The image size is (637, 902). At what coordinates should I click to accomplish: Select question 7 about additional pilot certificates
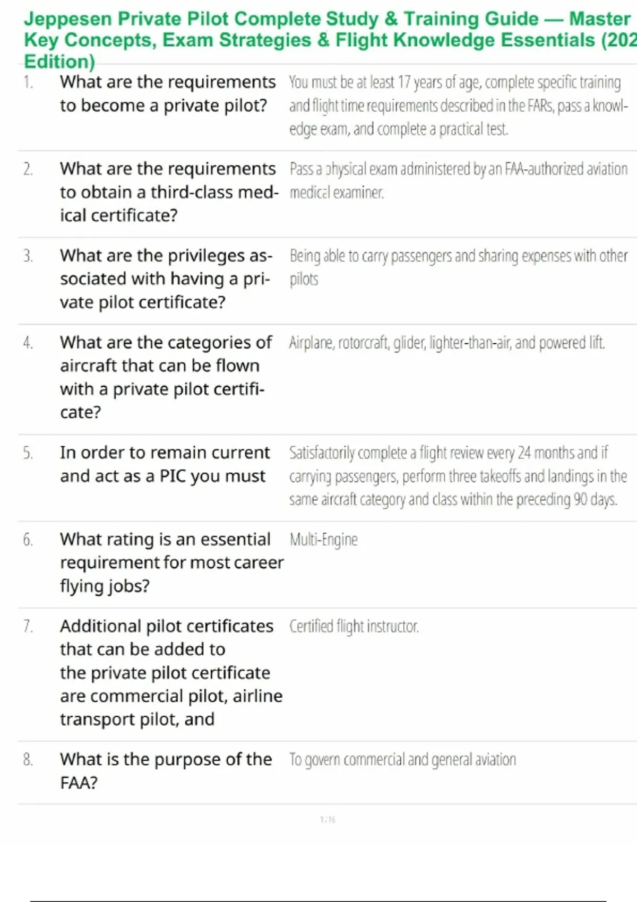click(x=171, y=672)
